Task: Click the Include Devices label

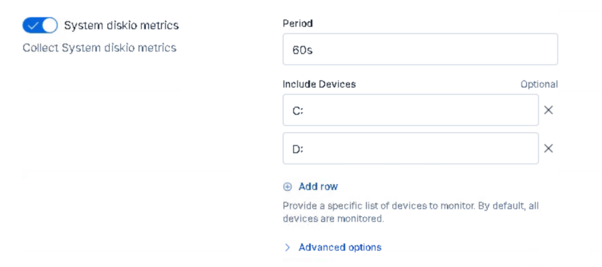Action: pos(319,84)
